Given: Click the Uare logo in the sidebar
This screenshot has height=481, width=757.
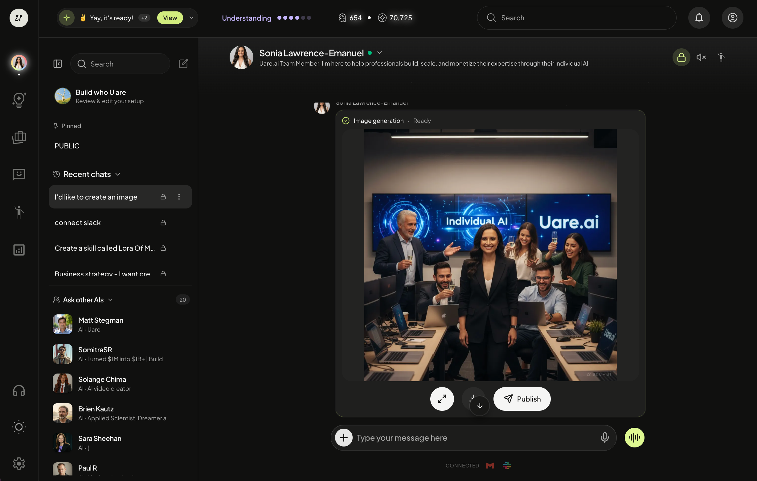Looking at the screenshot, I should [19, 18].
